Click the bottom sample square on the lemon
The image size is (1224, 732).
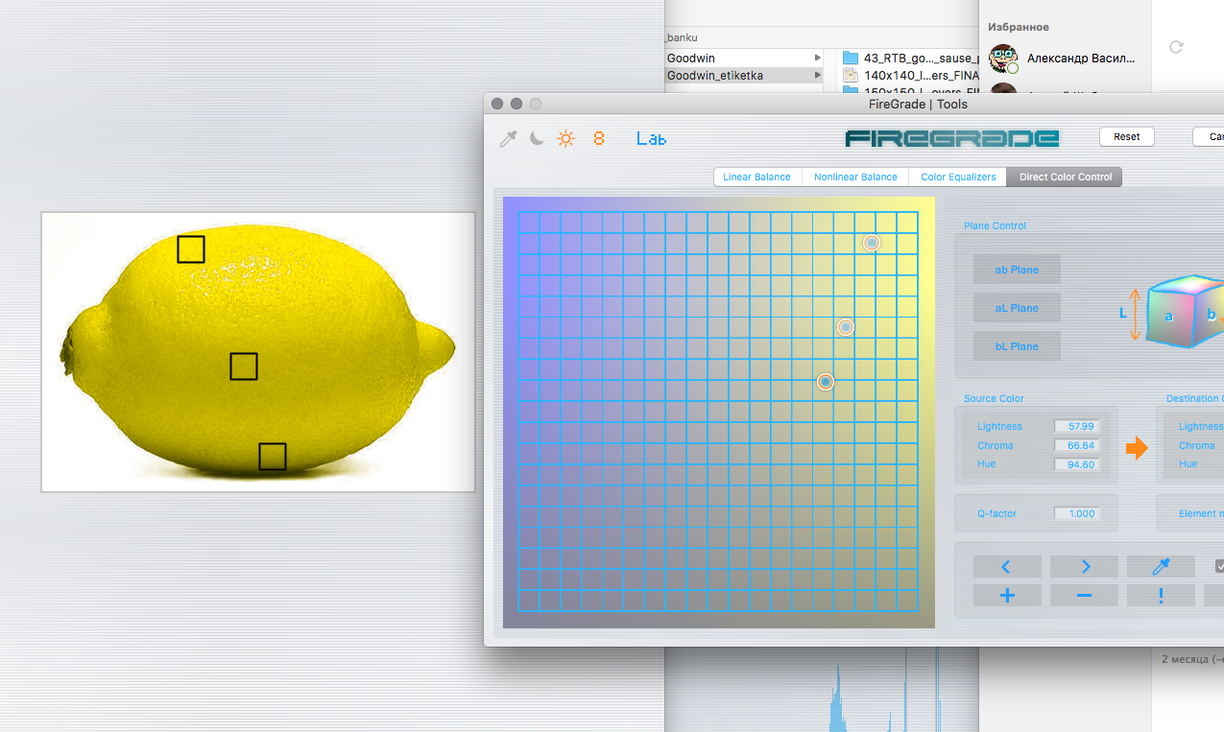(273, 457)
